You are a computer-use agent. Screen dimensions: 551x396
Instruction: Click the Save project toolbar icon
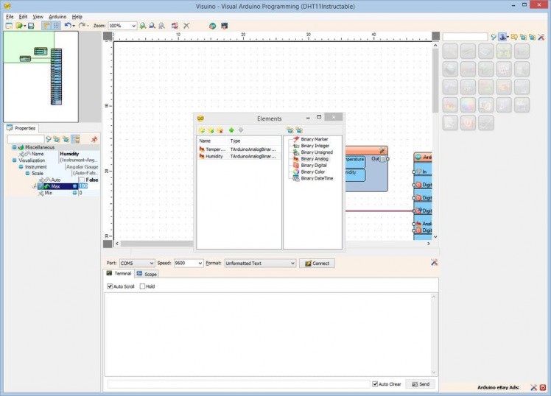(x=31, y=26)
